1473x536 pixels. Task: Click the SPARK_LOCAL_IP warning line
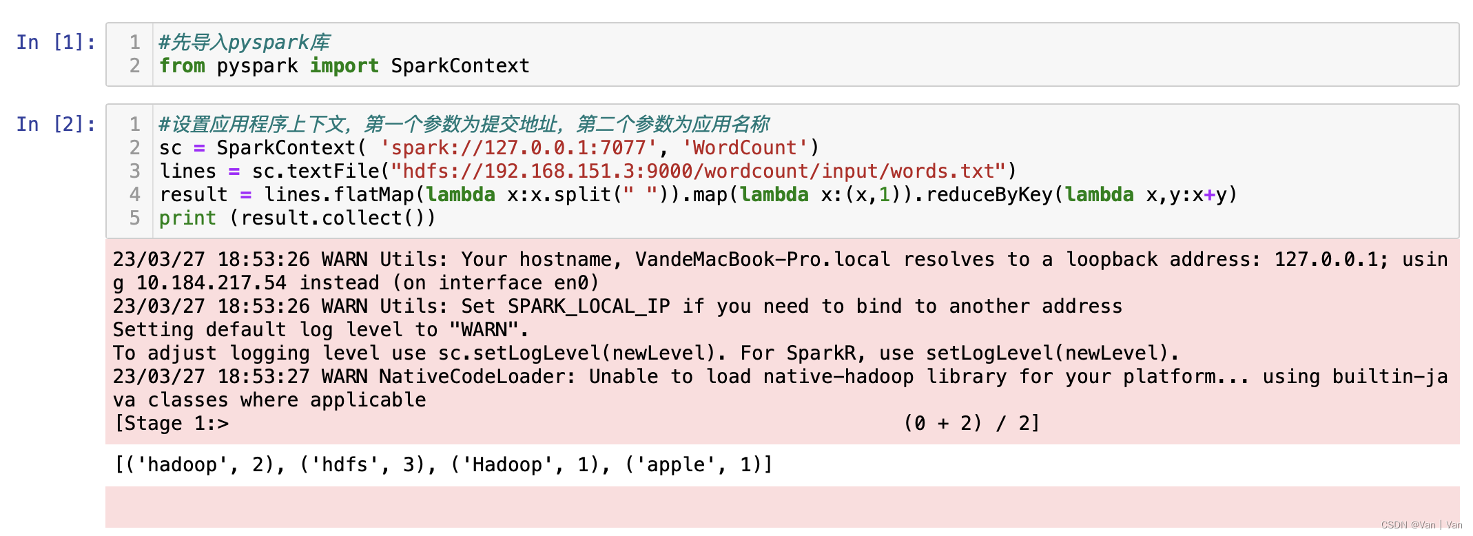617,307
